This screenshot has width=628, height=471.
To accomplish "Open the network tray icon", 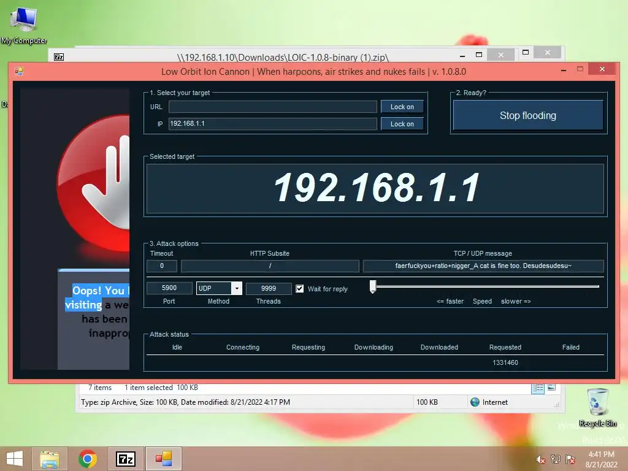I will pos(556,459).
